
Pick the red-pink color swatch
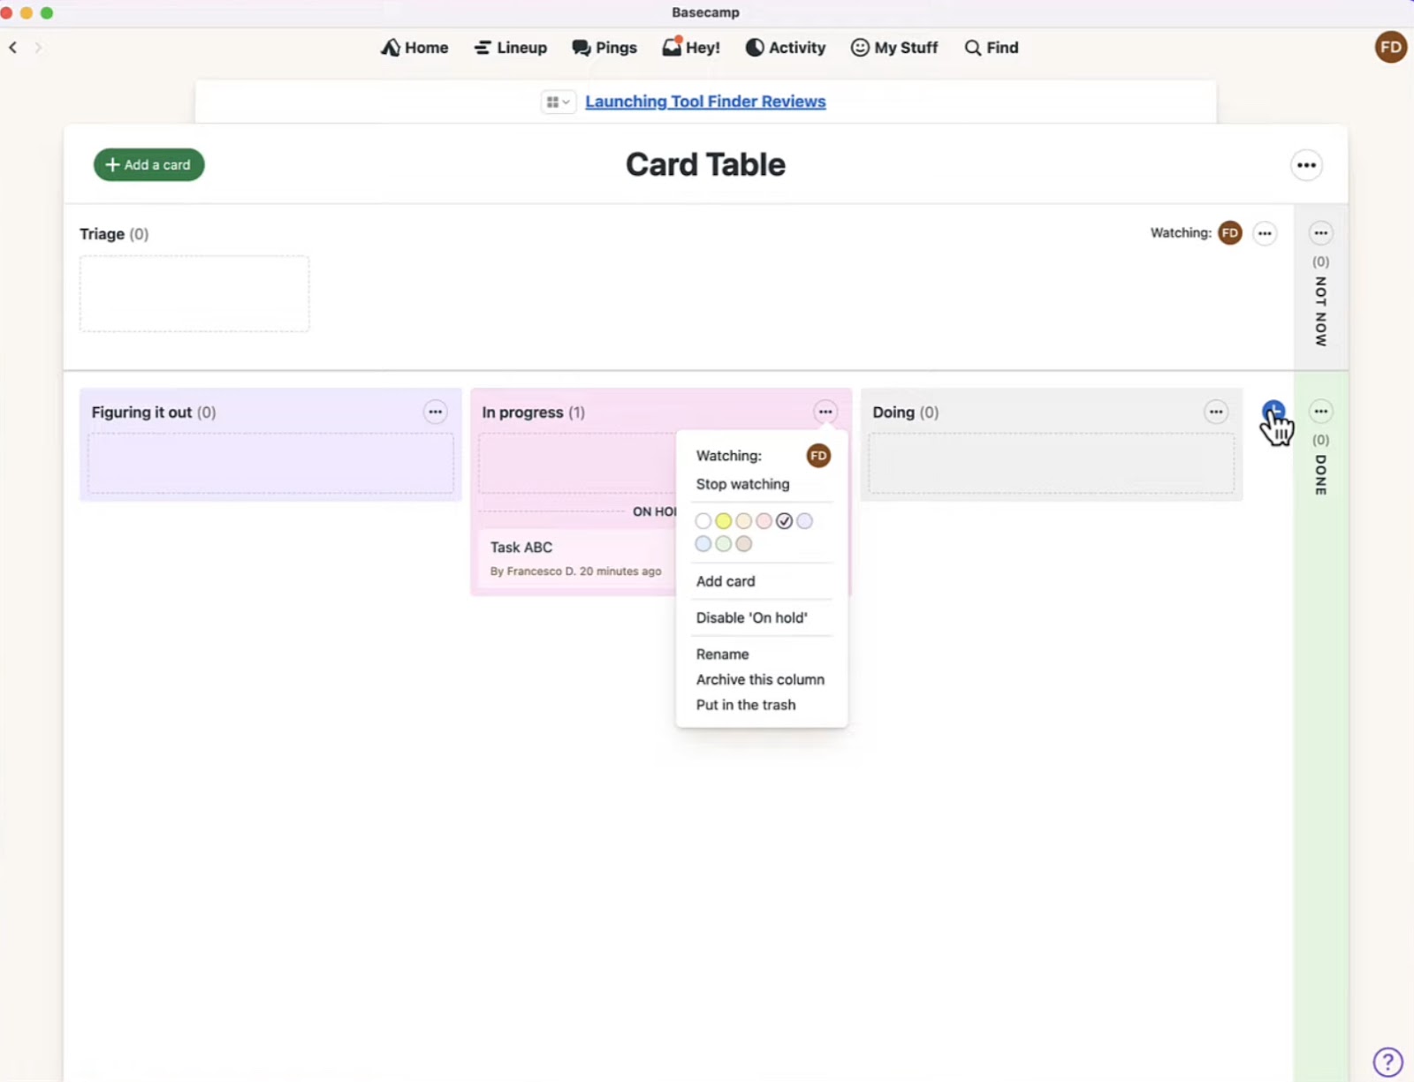[x=764, y=521]
